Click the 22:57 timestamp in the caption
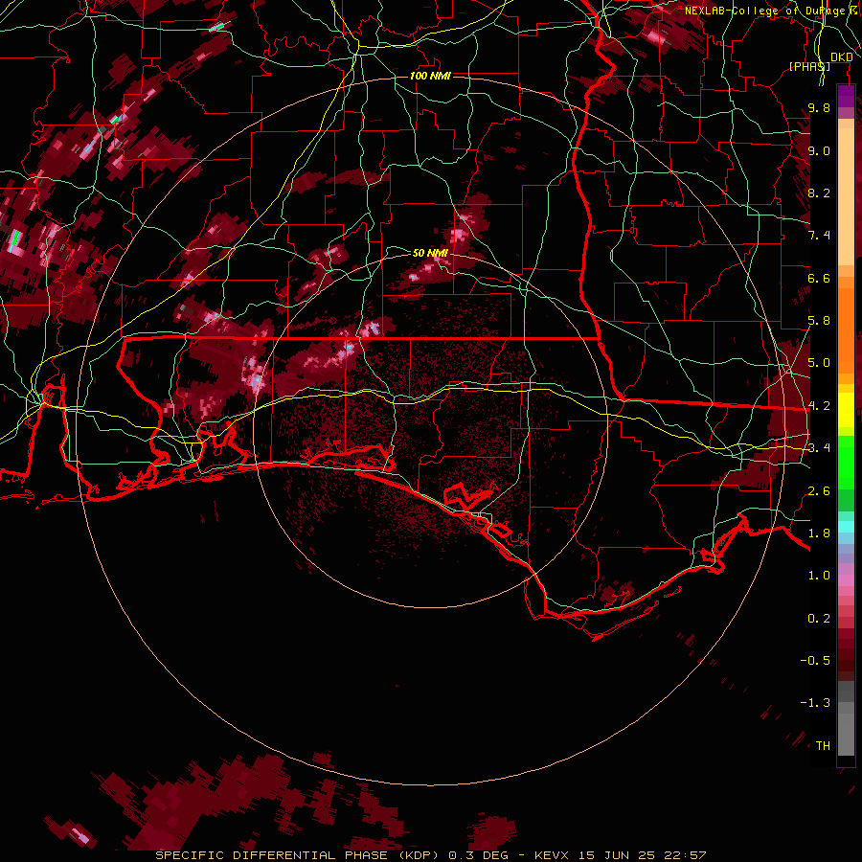Screen dimensions: 862x862 [x=685, y=855]
